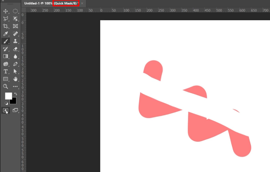Screen dimensions: 270x172
Task: Toggle Quick Mask mode off
Action: coord(5,110)
